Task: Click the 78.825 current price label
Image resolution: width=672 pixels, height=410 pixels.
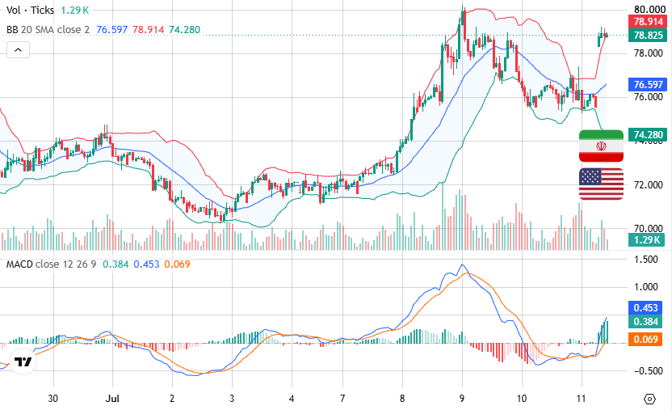Action: click(648, 35)
